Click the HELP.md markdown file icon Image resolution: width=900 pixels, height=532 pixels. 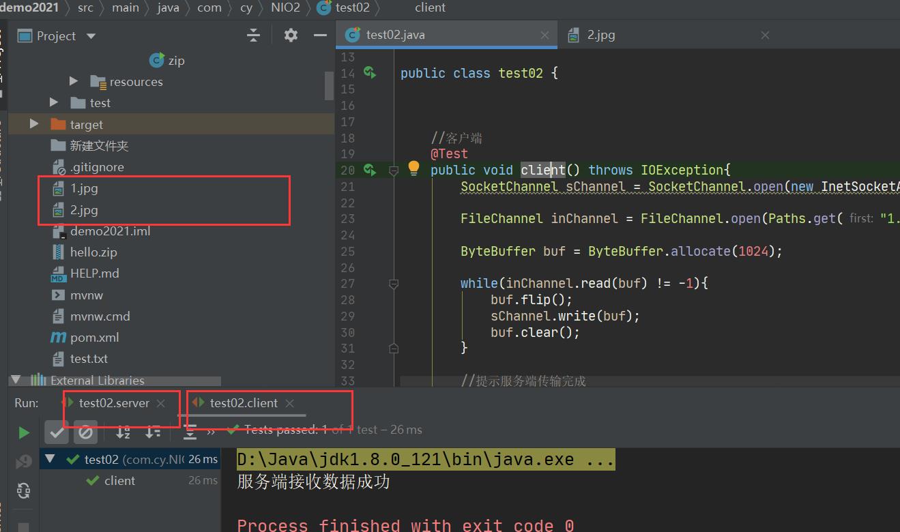pos(58,274)
